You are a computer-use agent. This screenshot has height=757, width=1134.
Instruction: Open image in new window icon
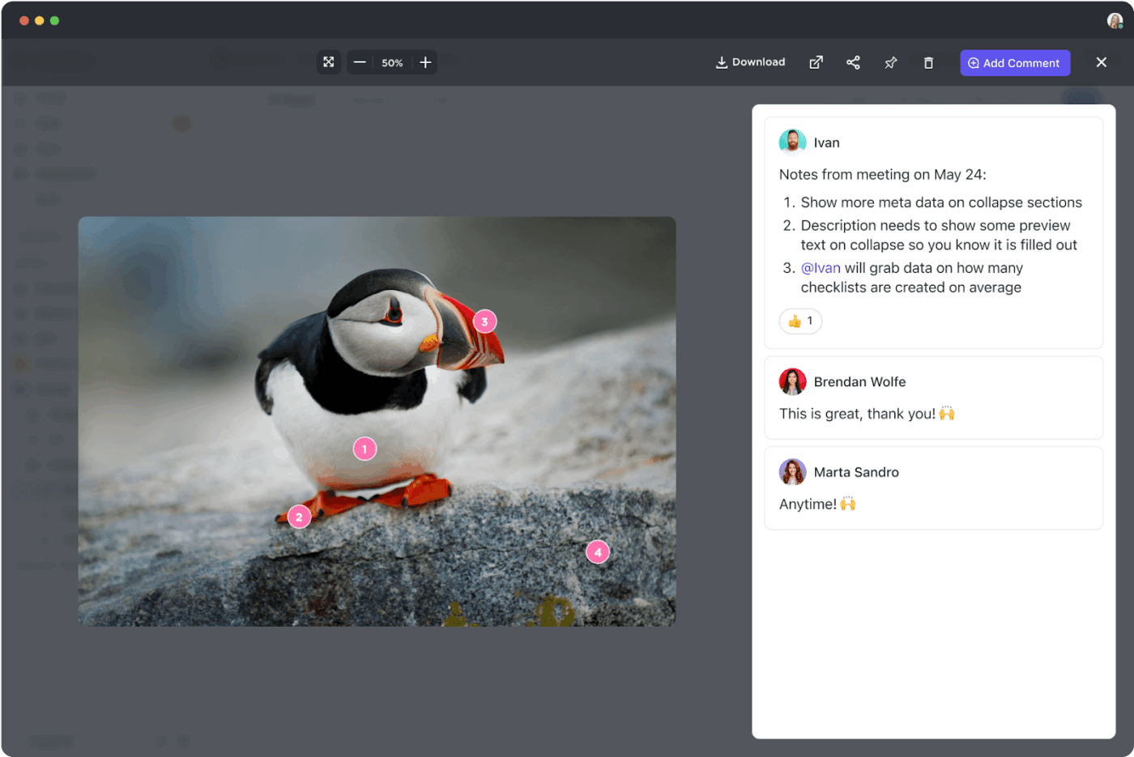(816, 62)
